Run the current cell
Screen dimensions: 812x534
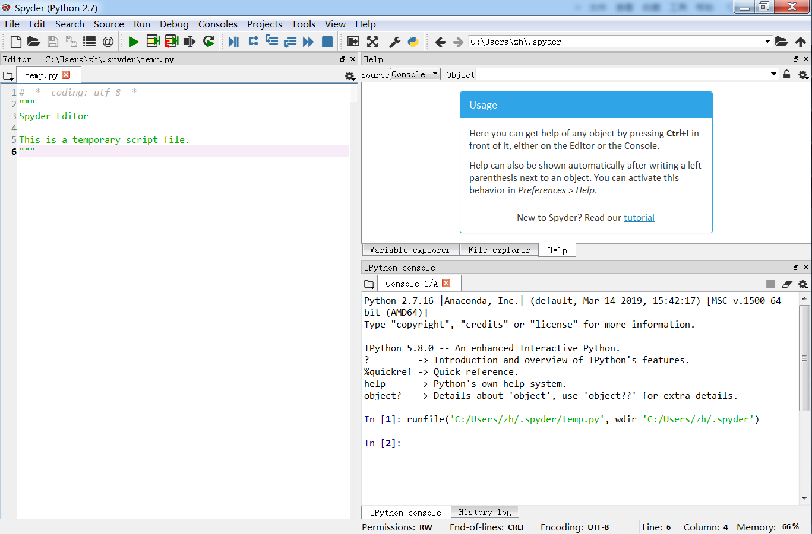coord(153,42)
